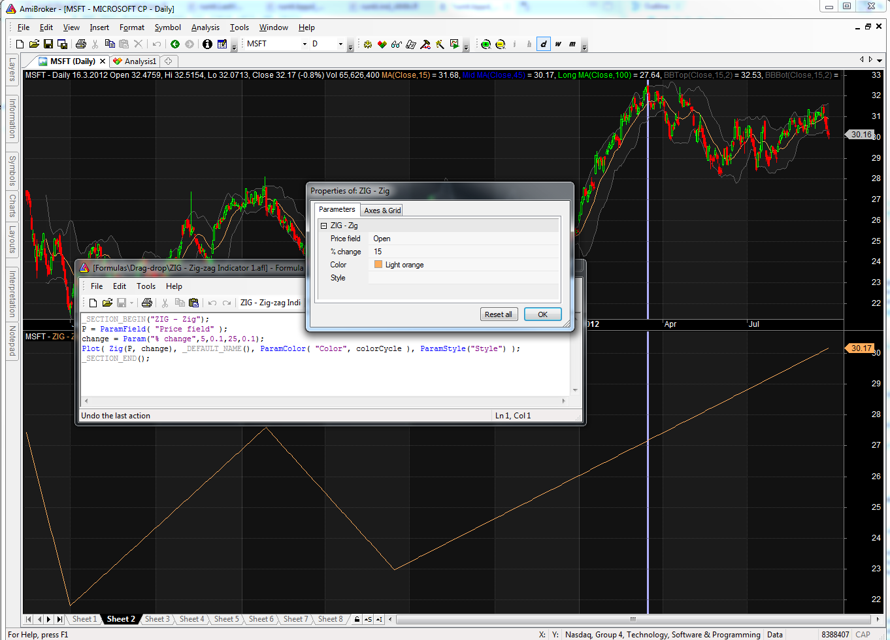Click the main toolbar print icon

81,44
